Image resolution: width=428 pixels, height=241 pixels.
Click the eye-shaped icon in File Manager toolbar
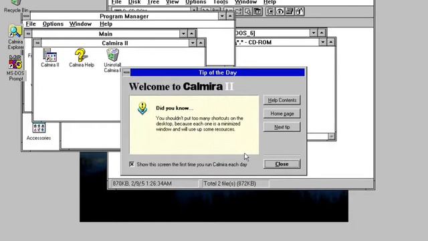pos(280,11)
